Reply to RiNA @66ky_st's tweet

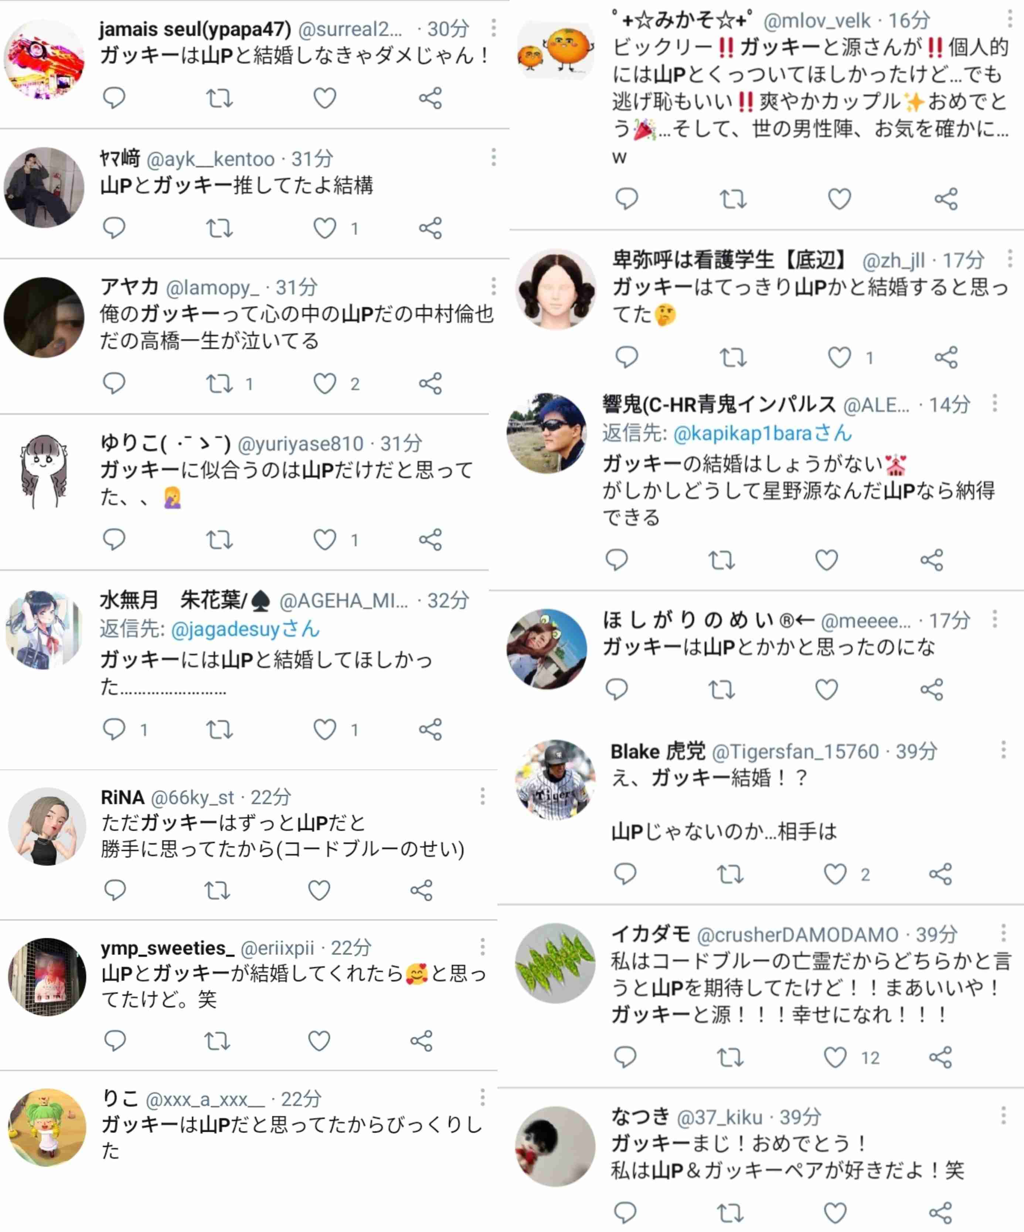pos(115,890)
